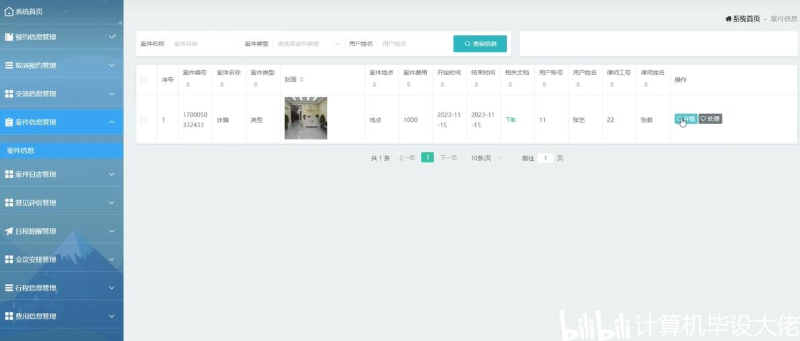The width and height of the screenshot is (800, 341).
Task: Click 系统首页 breadcrumb link
Action: tap(746, 19)
